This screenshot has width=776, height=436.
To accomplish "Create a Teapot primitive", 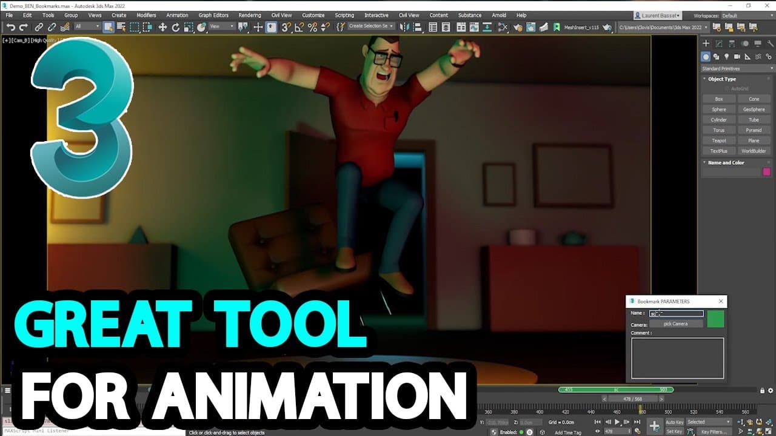I will click(x=718, y=140).
